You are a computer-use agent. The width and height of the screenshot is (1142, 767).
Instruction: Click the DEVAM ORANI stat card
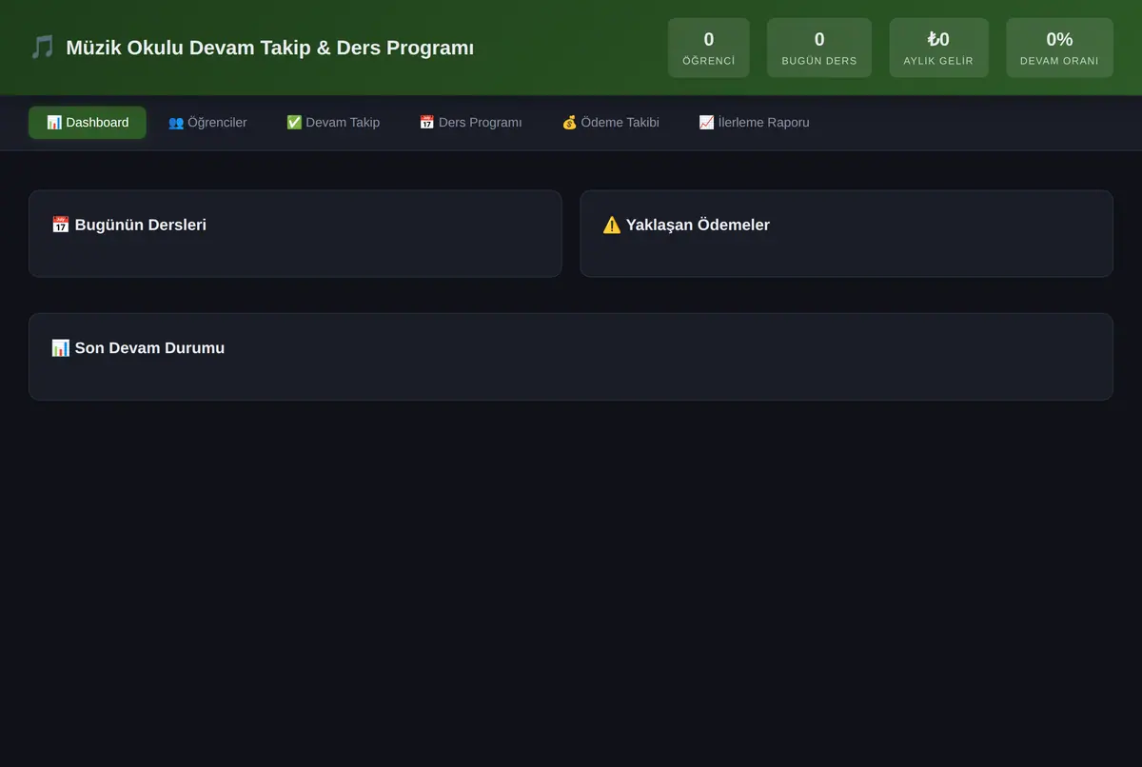tap(1059, 48)
